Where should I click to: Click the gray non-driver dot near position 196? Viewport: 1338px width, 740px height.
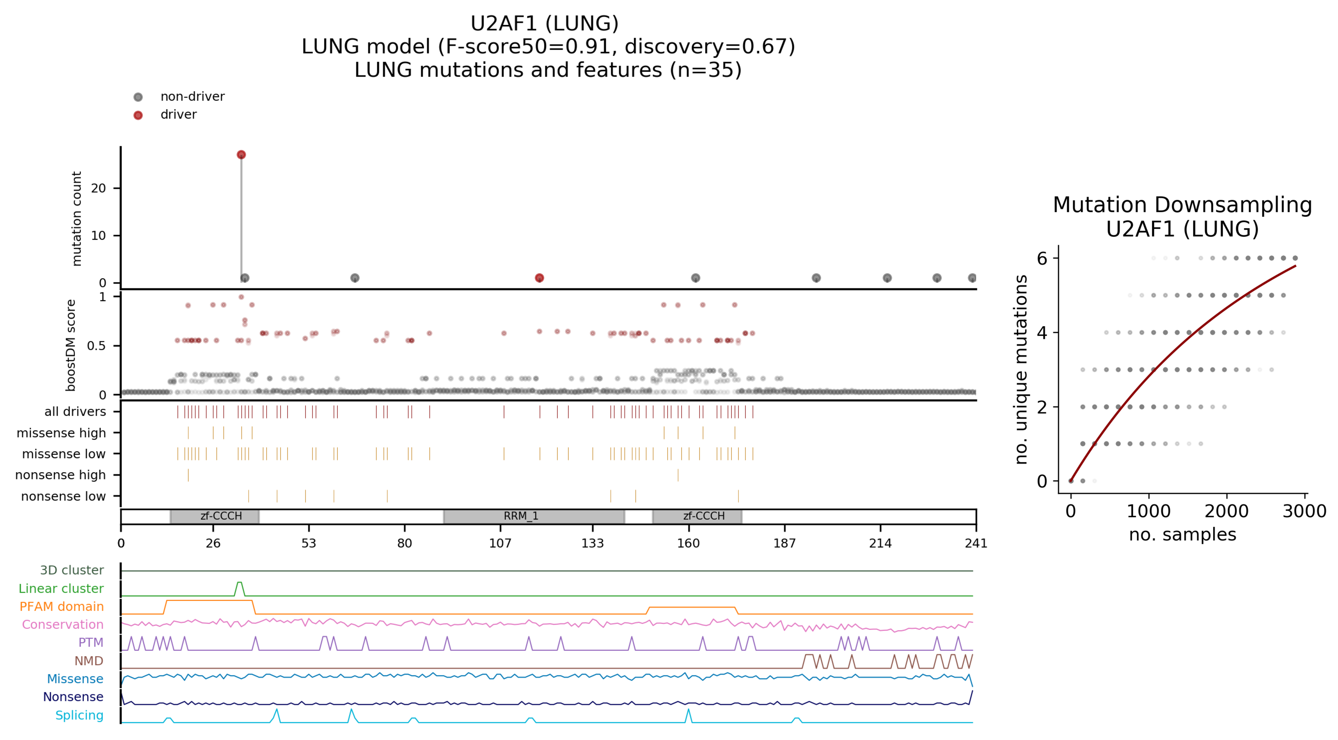(816, 278)
